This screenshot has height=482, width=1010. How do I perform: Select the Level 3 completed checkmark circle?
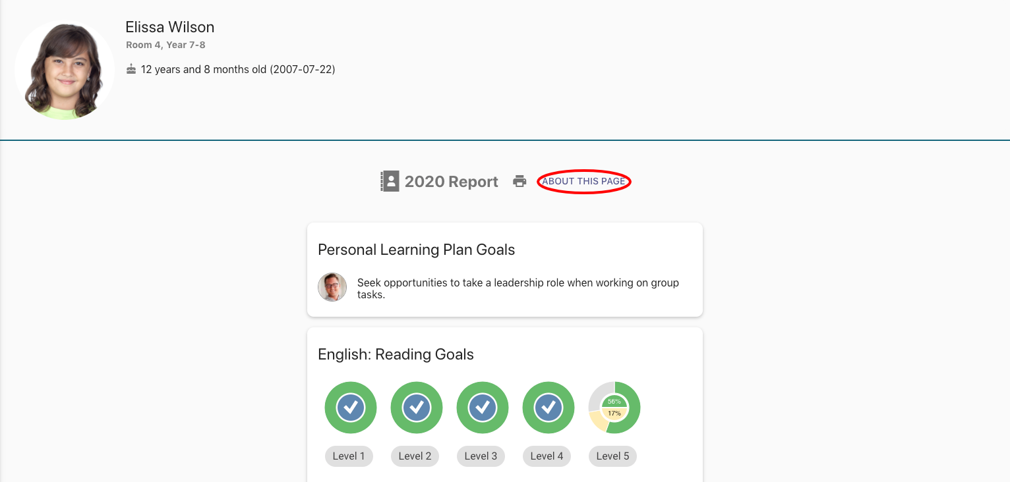483,408
